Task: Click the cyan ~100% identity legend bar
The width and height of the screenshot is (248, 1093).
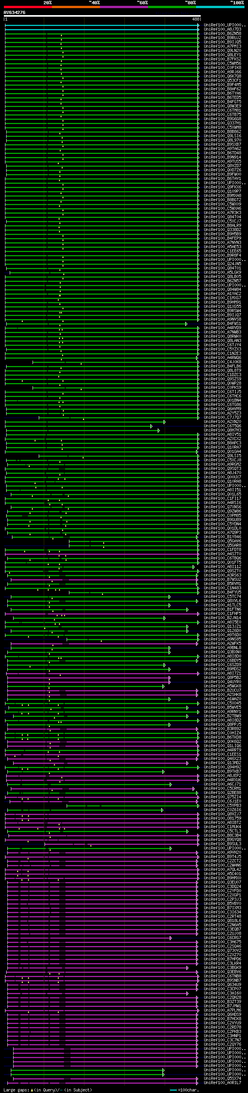Action: coord(220,7)
